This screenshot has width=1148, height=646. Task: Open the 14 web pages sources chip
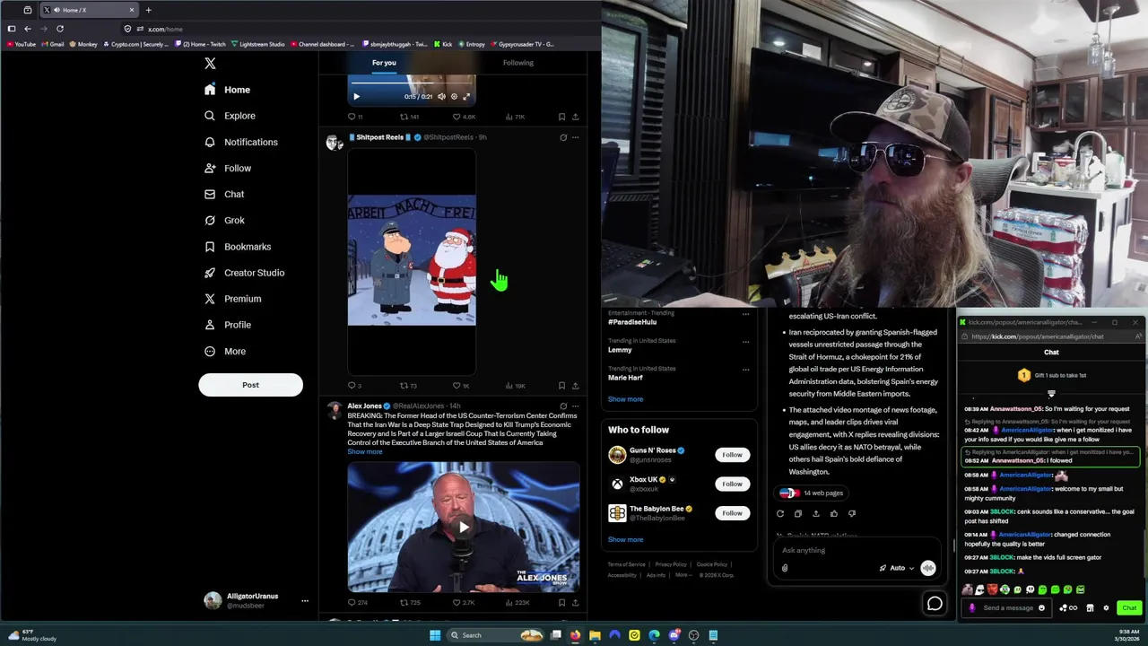tap(812, 493)
